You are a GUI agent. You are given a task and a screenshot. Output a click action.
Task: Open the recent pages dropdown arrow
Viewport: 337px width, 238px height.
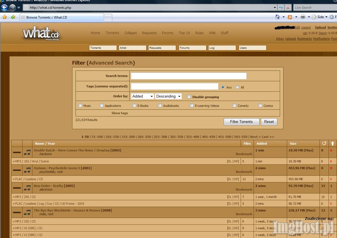pos(19,8)
